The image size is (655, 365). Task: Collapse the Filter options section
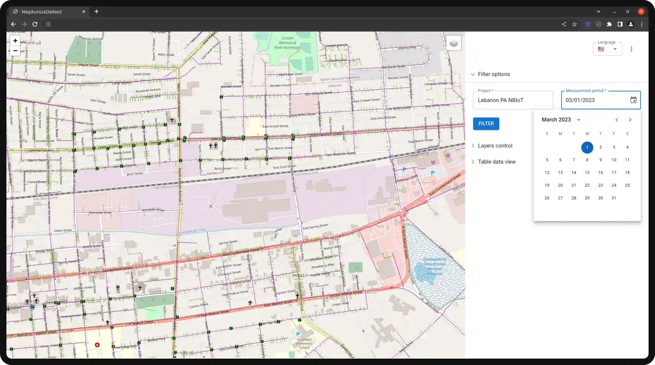473,74
